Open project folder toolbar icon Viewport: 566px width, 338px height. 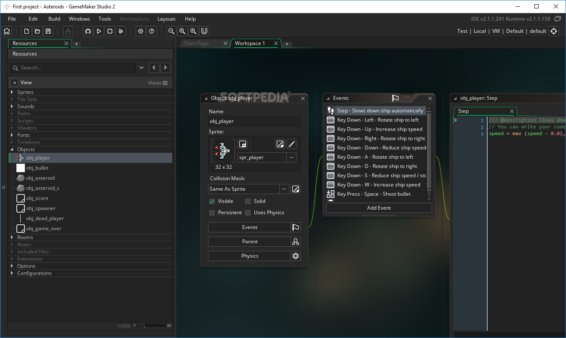click(x=37, y=31)
